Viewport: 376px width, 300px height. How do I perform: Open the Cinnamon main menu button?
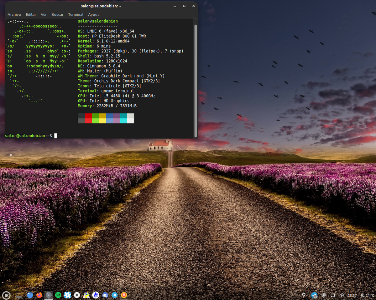tap(6, 295)
